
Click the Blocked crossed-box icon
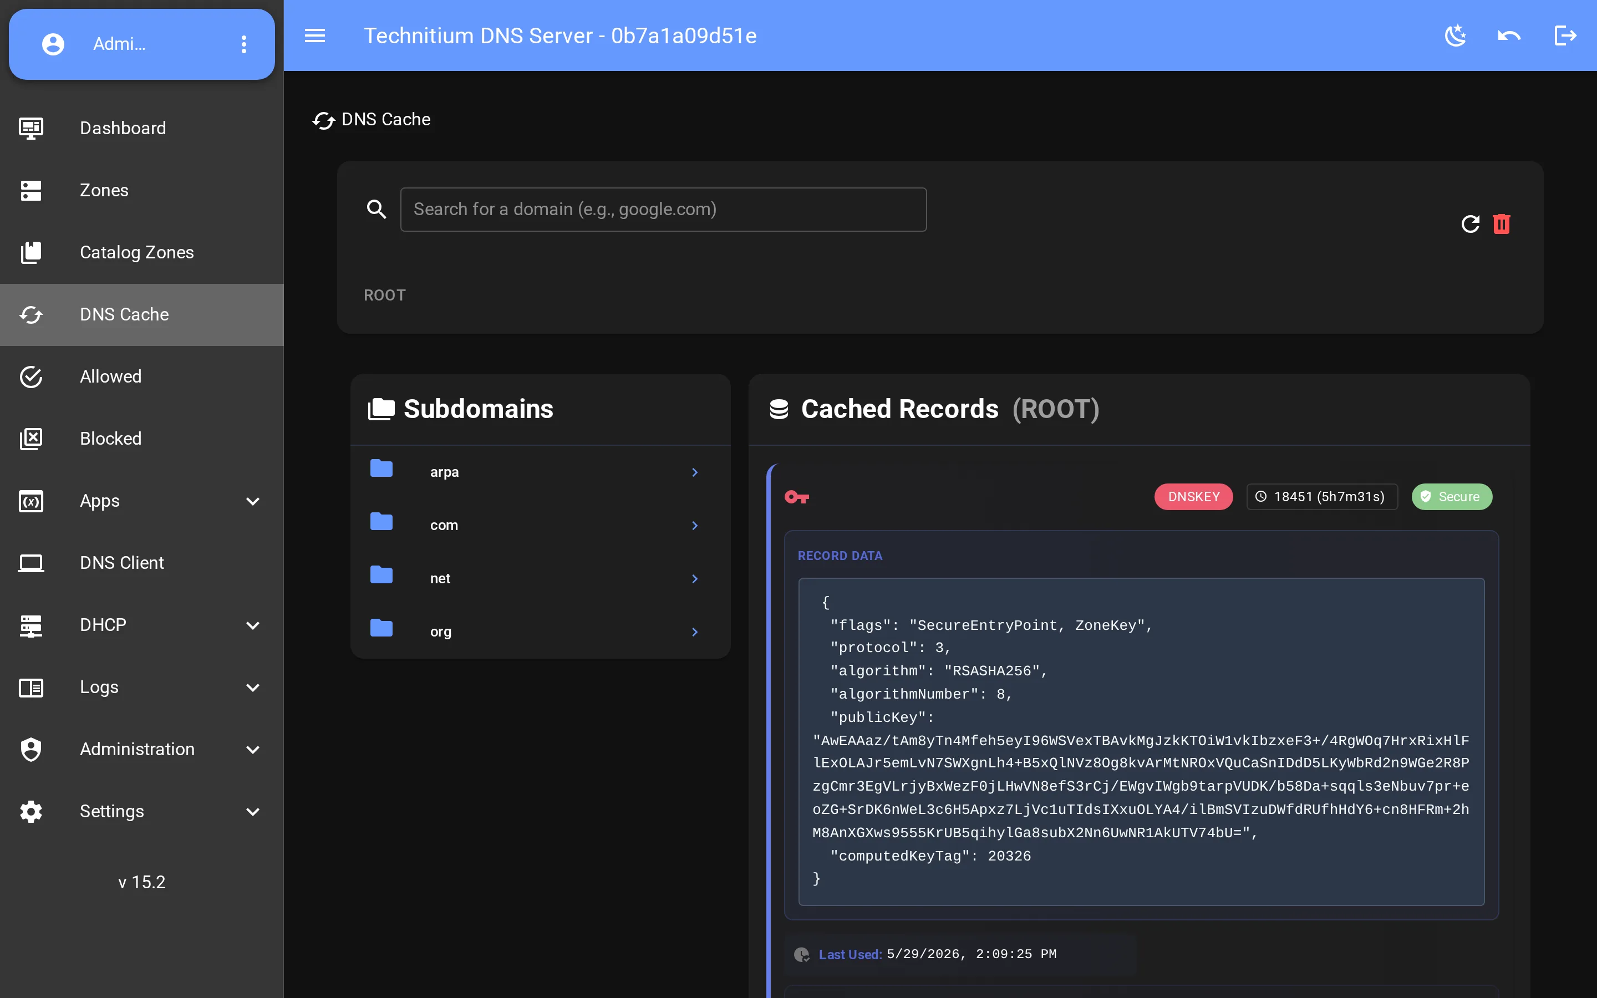(x=31, y=438)
